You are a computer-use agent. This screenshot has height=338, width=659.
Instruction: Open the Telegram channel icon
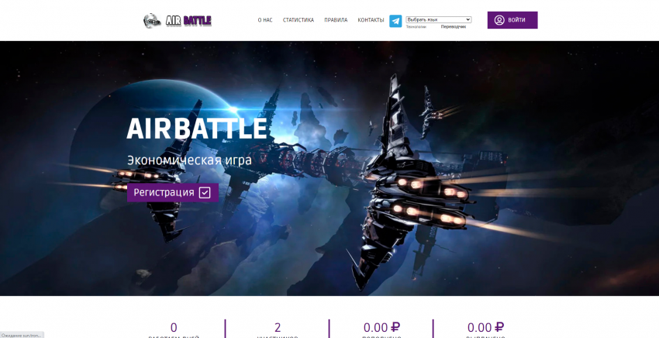[395, 21]
